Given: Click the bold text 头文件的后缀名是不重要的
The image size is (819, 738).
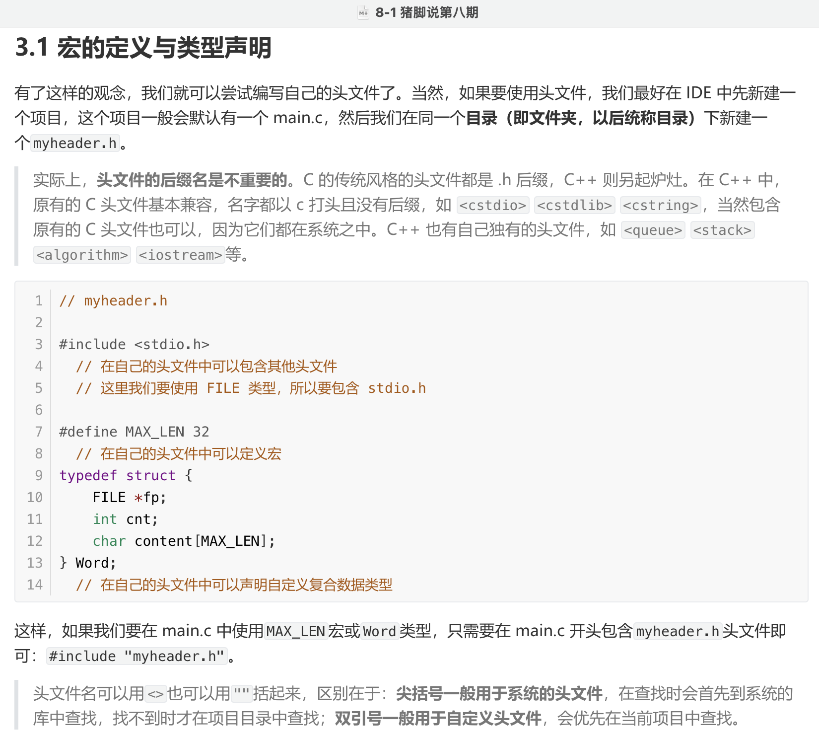Looking at the screenshot, I should 192,180.
